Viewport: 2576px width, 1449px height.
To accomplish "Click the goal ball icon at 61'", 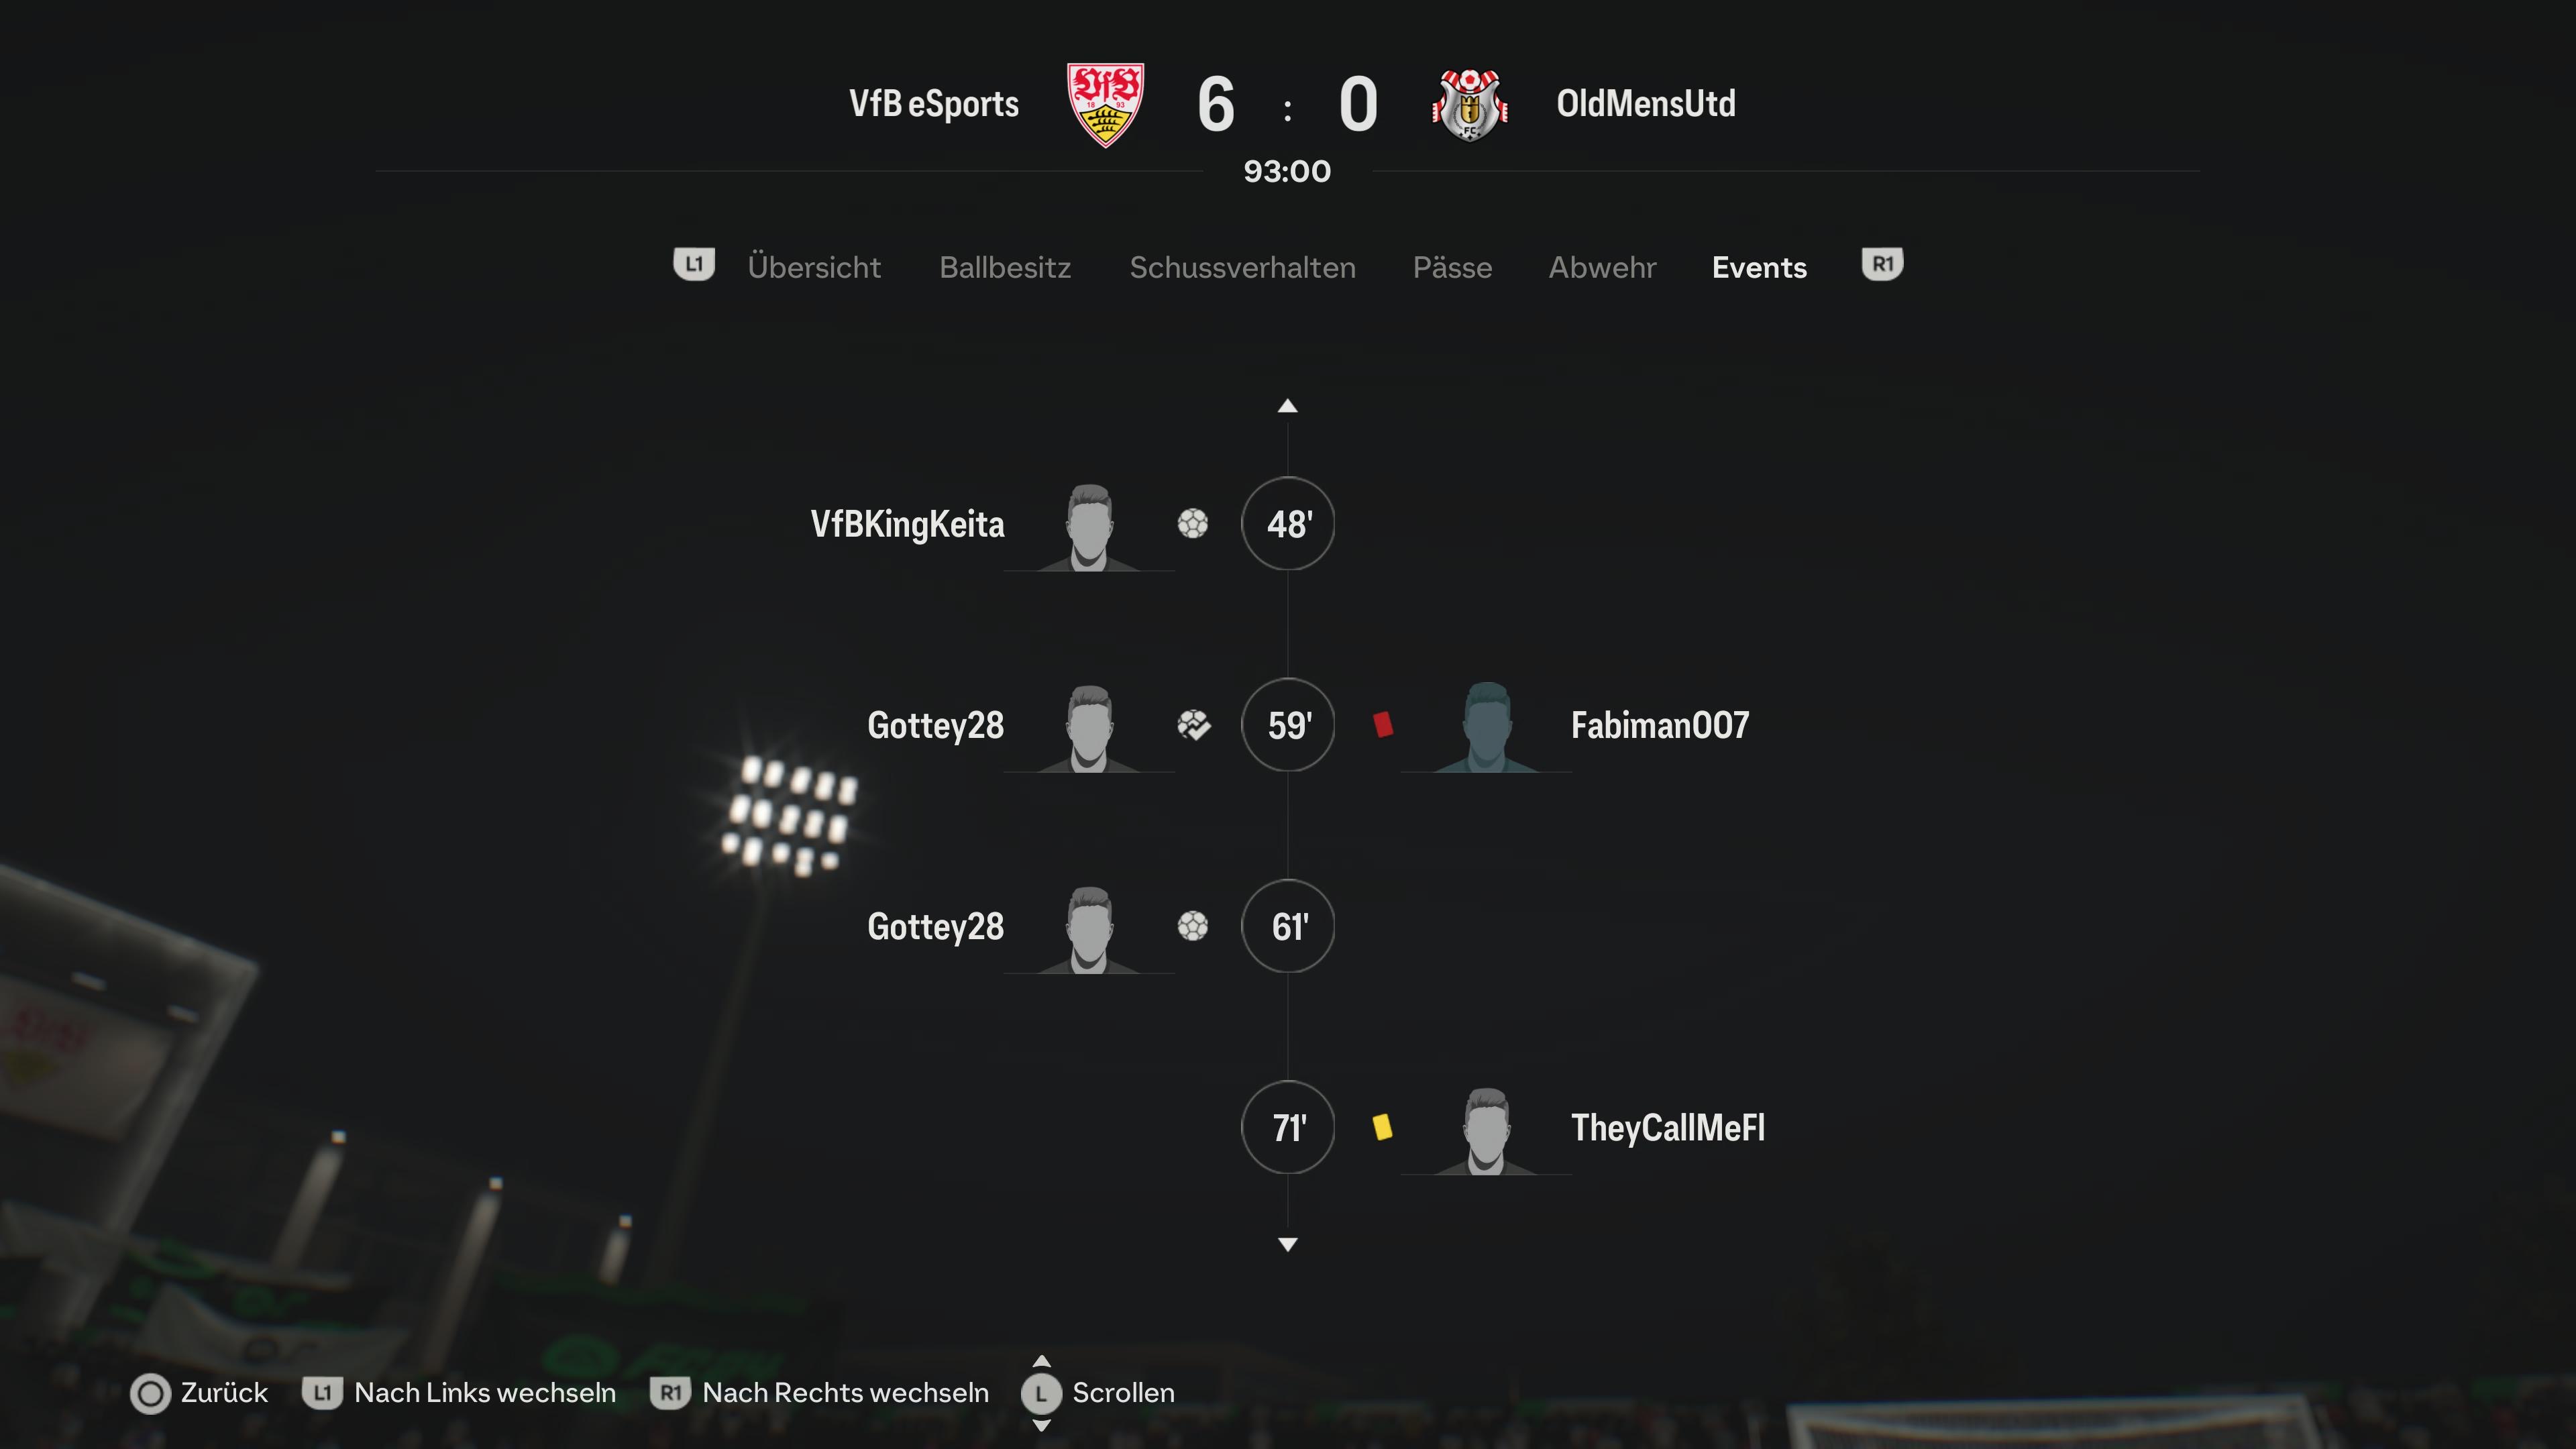I will click(x=1192, y=926).
